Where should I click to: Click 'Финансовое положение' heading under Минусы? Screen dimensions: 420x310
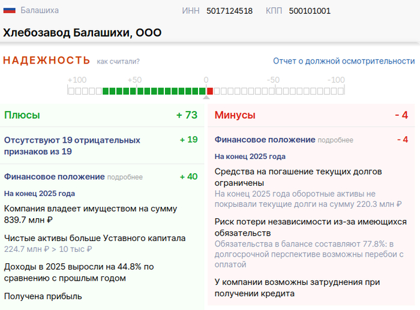coord(265,140)
